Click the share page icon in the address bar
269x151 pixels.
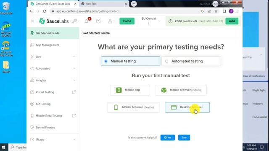209,11
